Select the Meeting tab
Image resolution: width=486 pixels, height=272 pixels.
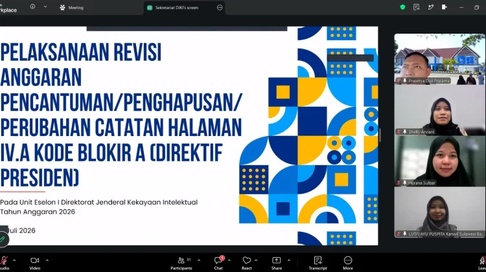click(71, 7)
